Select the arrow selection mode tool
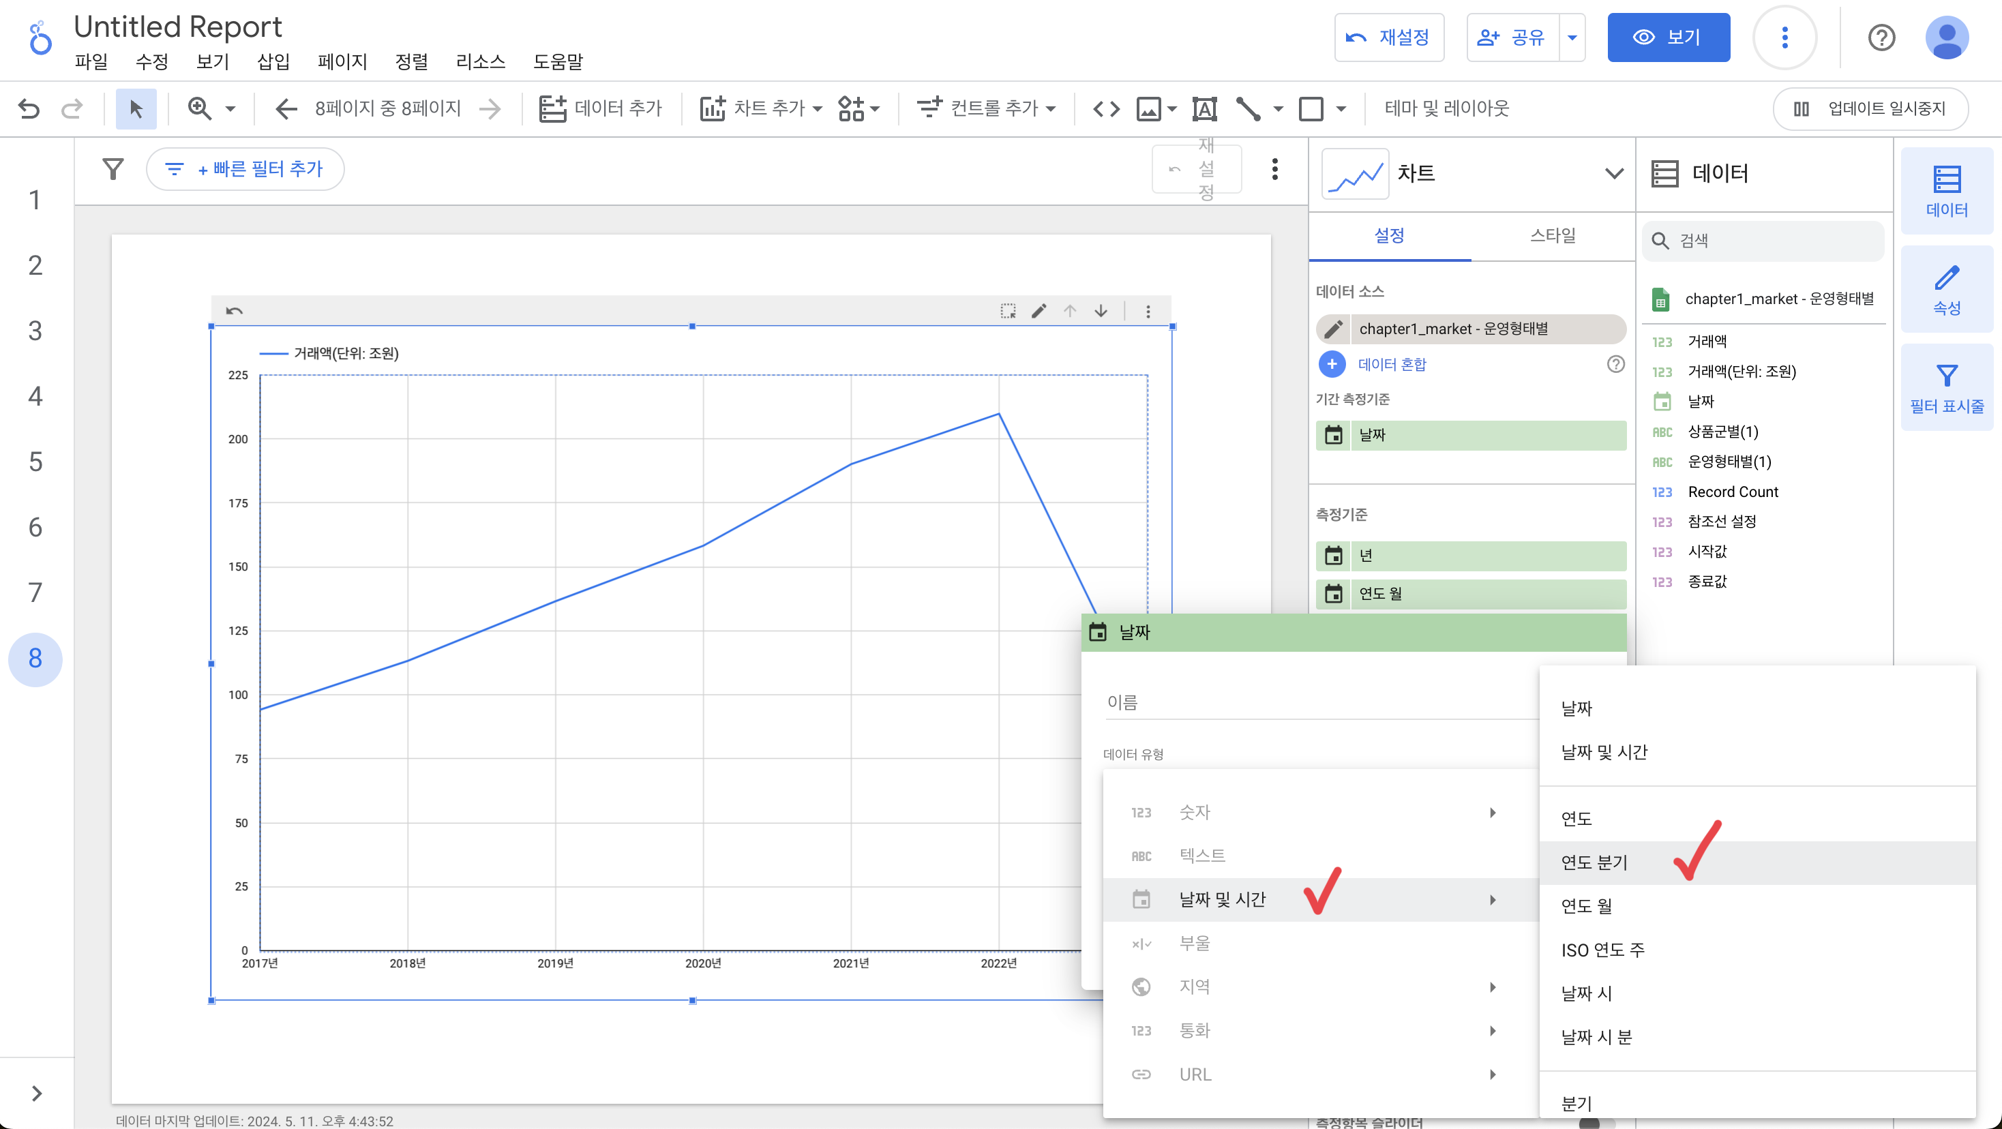2002x1129 pixels. click(x=136, y=108)
